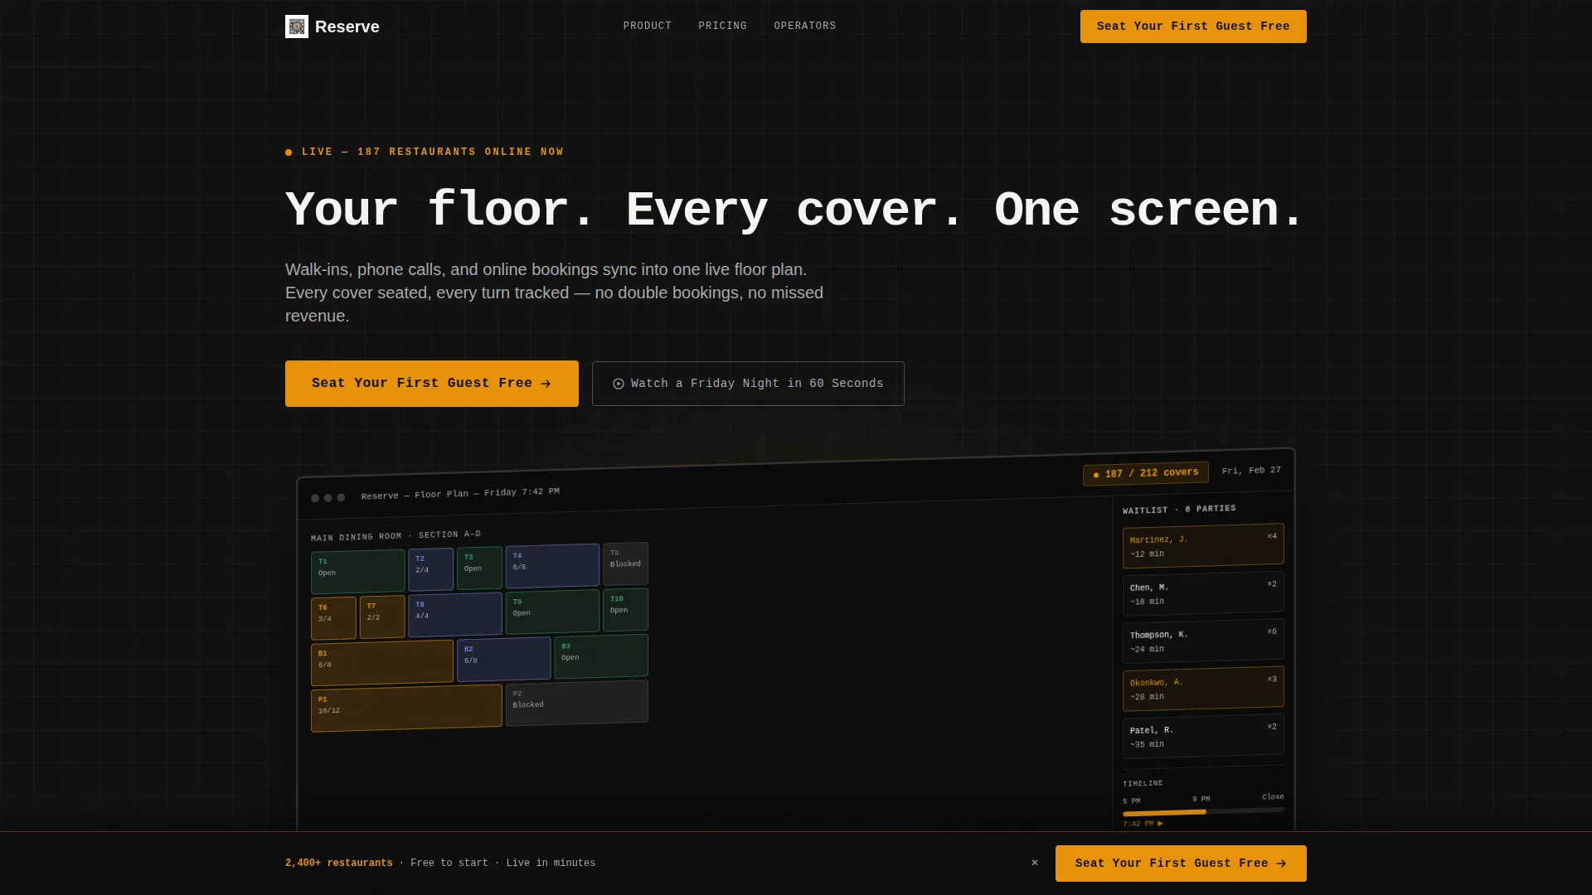
Task: Select table T4 with 6/6 seated
Action: (x=552, y=565)
